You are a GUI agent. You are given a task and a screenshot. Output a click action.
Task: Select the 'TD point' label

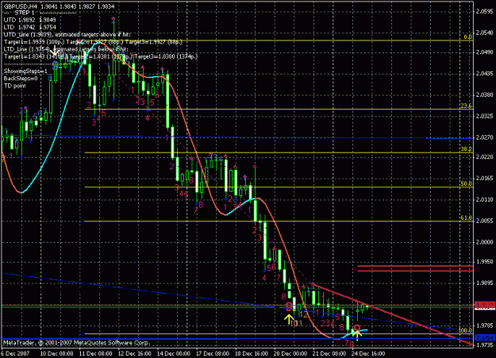click(15, 86)
